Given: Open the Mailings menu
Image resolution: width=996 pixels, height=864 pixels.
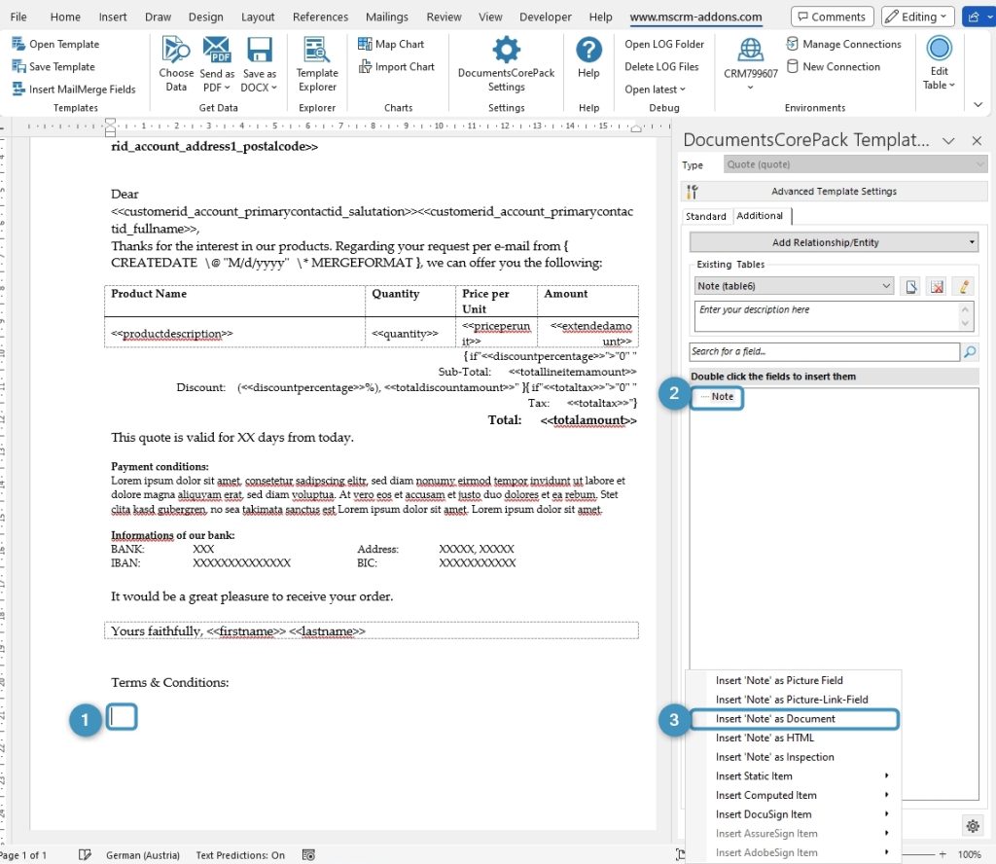Looking at the screenshot, I should click(386, 16).
